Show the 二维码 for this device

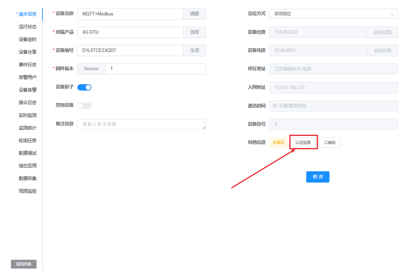point(330,143)
